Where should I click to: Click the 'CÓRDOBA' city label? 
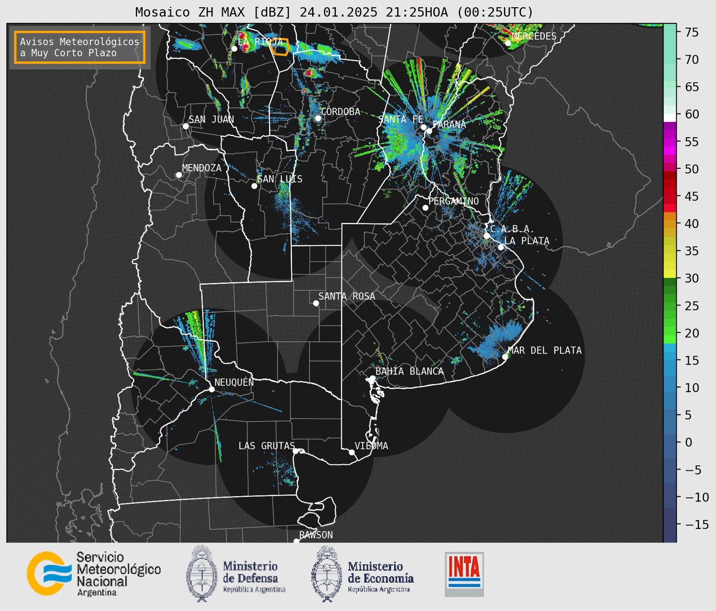(341, 112)
